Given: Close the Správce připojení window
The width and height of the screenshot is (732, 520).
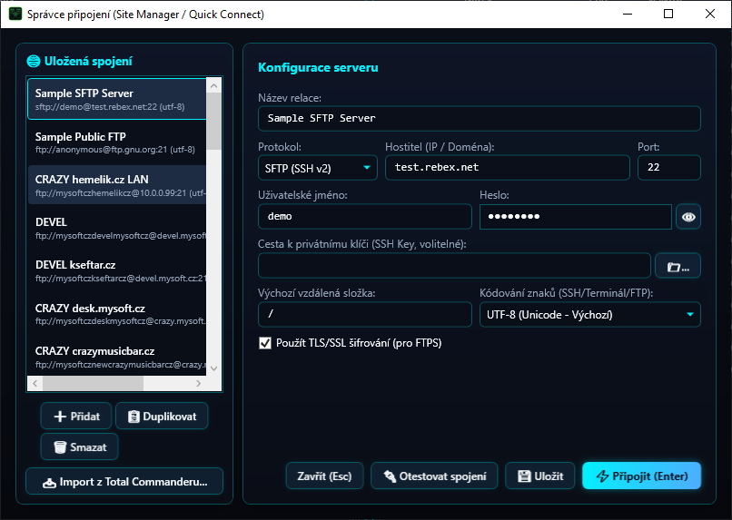Looking at the screenshot, I should coord(710,14).
